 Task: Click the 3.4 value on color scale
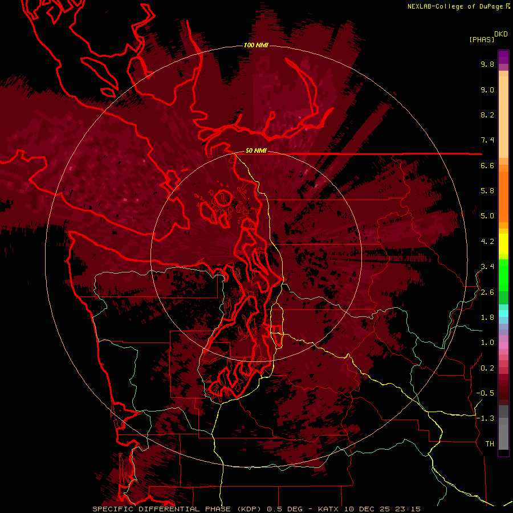(x=487, y=267)
